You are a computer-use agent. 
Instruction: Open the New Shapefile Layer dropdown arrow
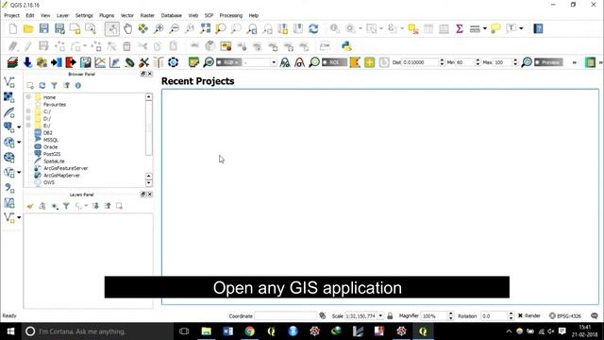pyautogui.click(x=19, y=218)
